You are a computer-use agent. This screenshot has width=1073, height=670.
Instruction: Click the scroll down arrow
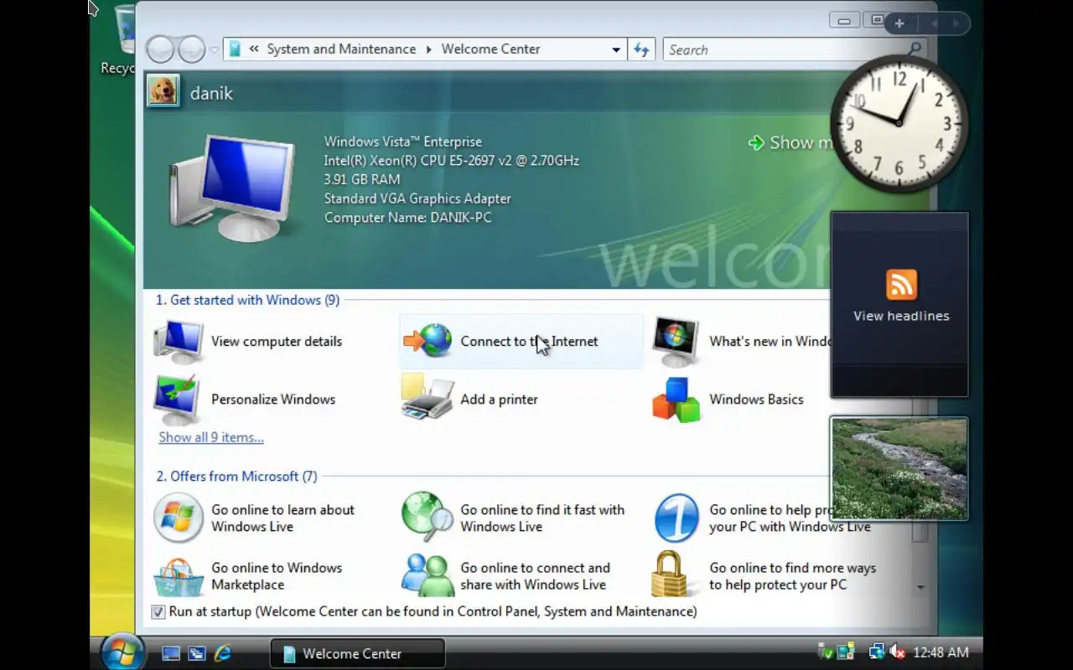[x=920, y=587]
